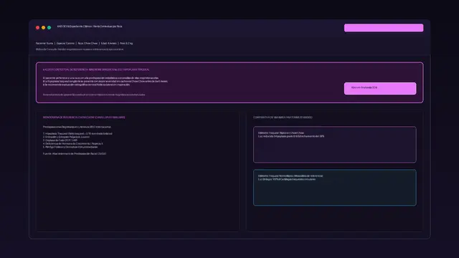Click the contextual alert banner heading
Viewport: 459px width, 258px height.
(96, 70)
